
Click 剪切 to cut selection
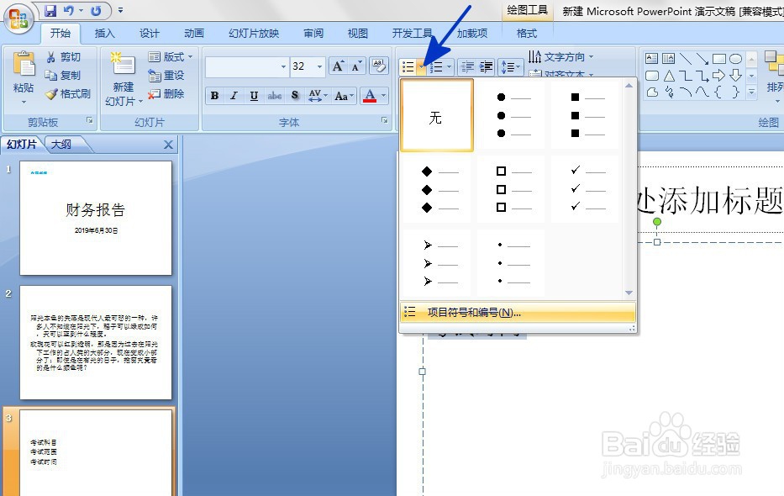(x=63, y=57)
